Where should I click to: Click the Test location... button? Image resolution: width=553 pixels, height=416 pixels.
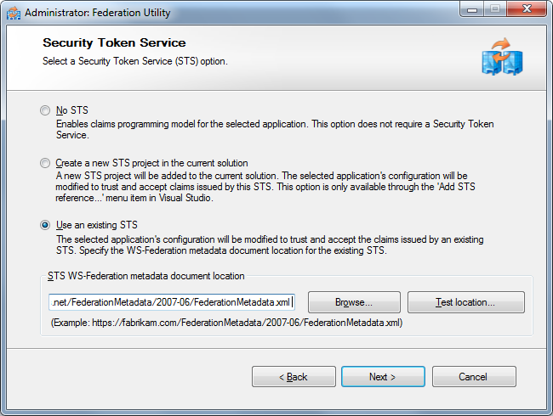(x=465, y=302)
